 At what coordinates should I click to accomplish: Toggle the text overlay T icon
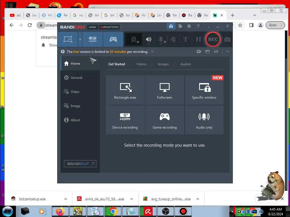pos(185,39)
